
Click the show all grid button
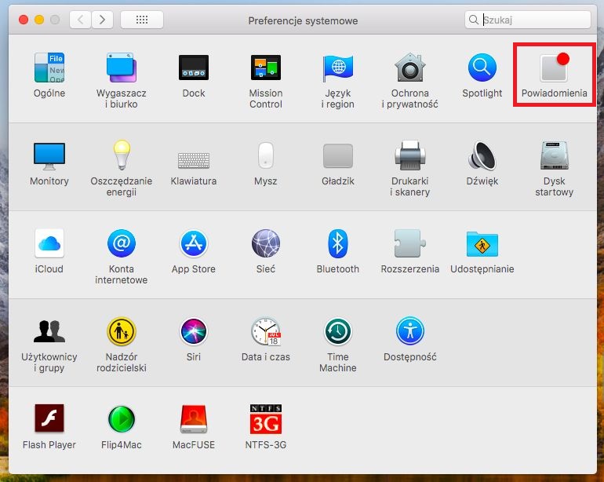(142, 20)
